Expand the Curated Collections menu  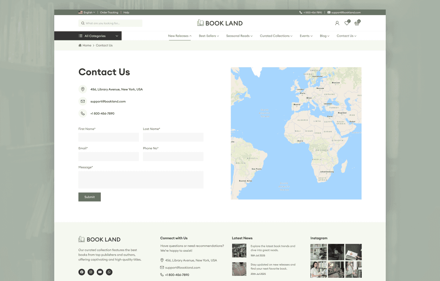point(276,36)
